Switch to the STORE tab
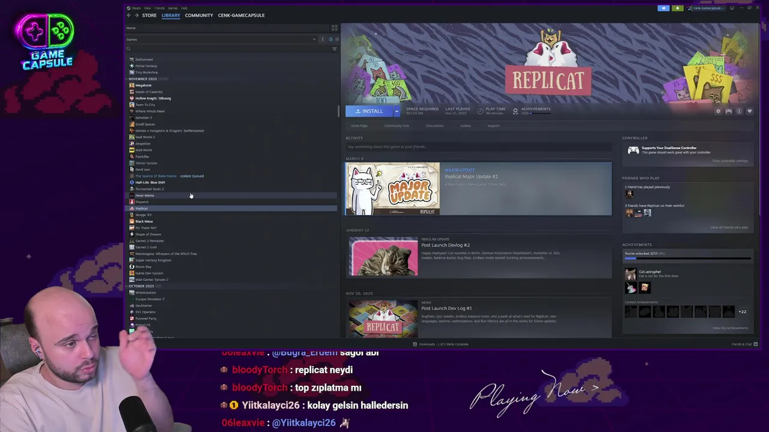769x432 pixels. 149,15
